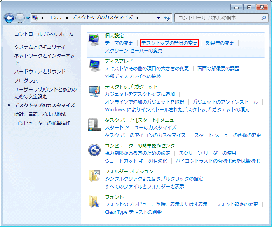Click スタート メニューの画像の変更 link
Image resolution: width=272 pixels, height=227 pixels.
coord(228,135)
